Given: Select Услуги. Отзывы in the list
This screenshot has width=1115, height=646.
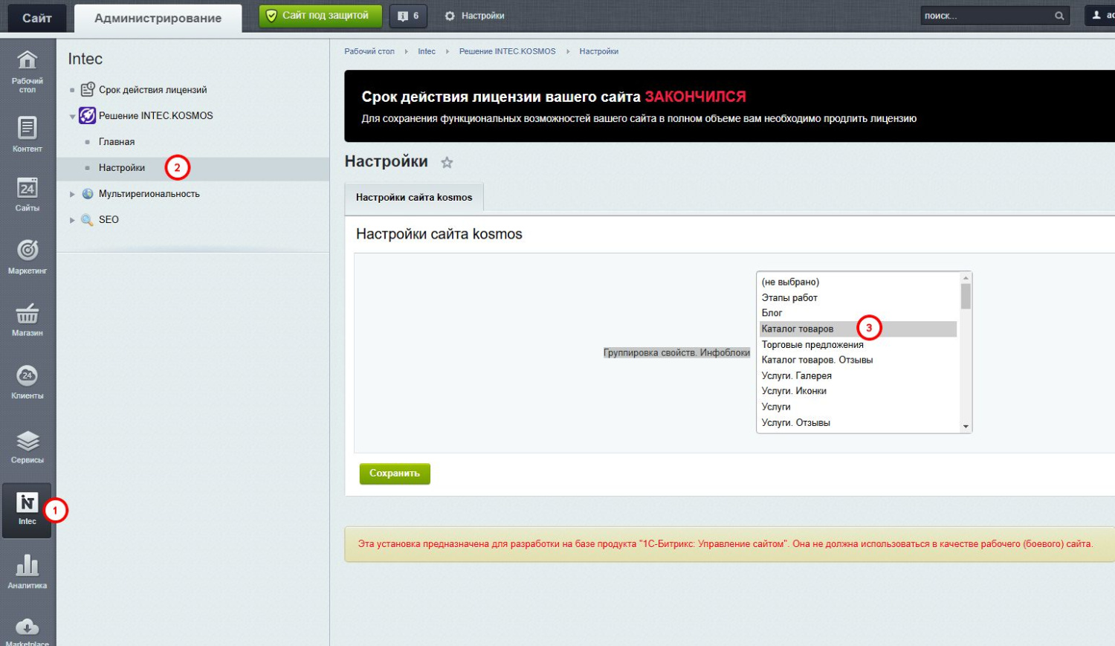Looking at the screenshot, I should pos(859,422).
